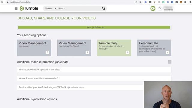This screenshot has width=192, height=108.
Task: Open the Extensions puzzle piece menu
Action: click(x=185, y=2)
